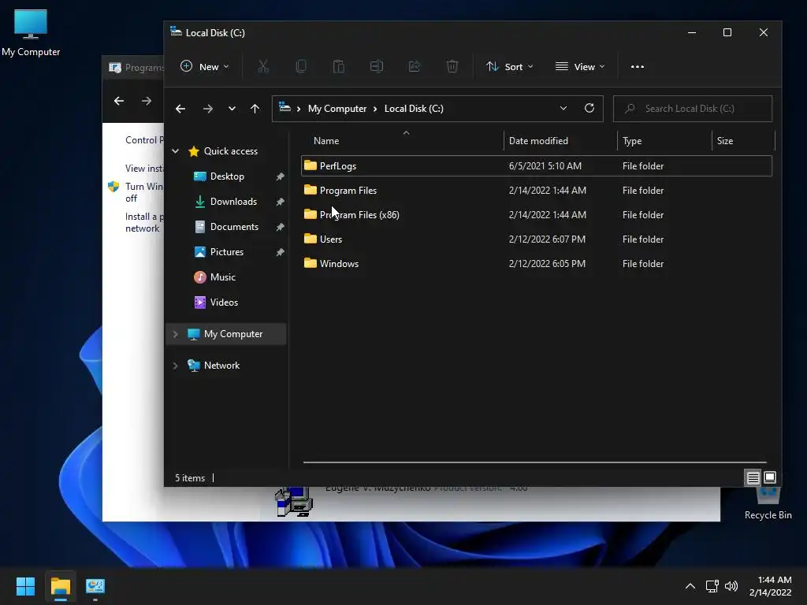Click the Cut scissors icon in toolbar
This screenshot has width=807, height=605.
pyautogui.click(x=263, y=66)
